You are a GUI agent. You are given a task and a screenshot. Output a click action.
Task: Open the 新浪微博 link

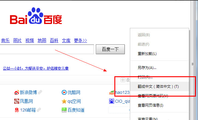[x=28, y=92]
